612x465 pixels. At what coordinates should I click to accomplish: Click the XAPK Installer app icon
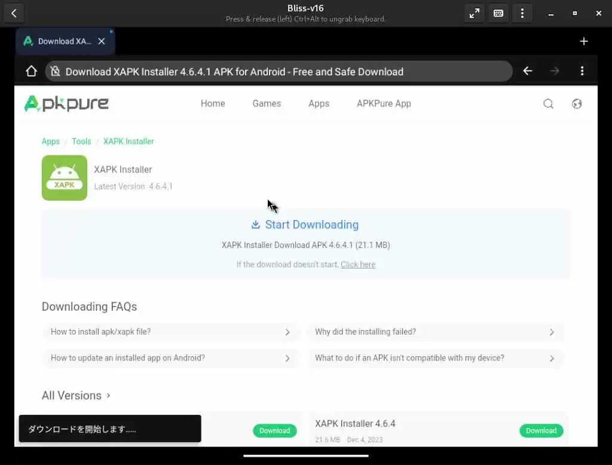click(65, 178)
